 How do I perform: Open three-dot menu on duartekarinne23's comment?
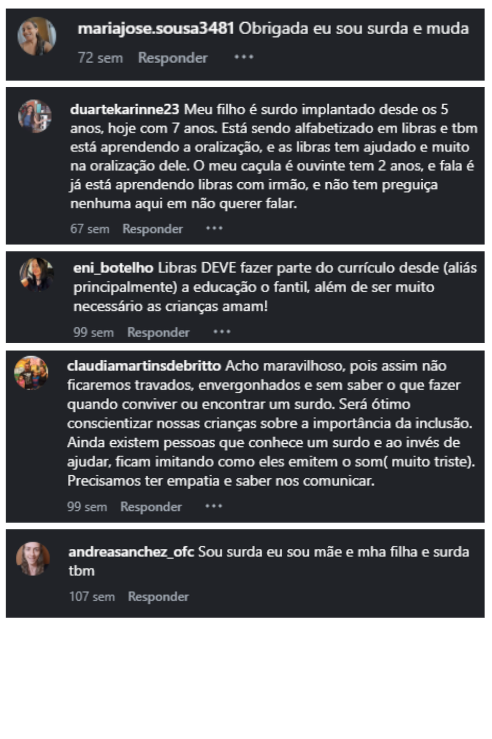click(x=214, y=228)
